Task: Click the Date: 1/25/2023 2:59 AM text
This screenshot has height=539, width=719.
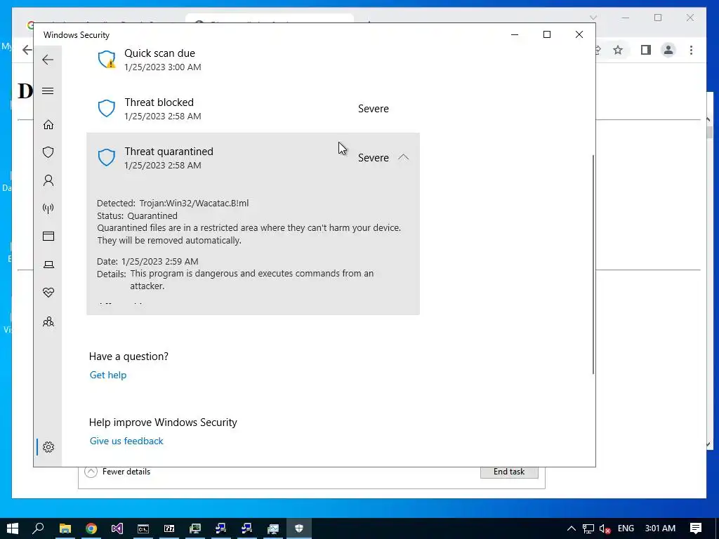Action: 147,261
